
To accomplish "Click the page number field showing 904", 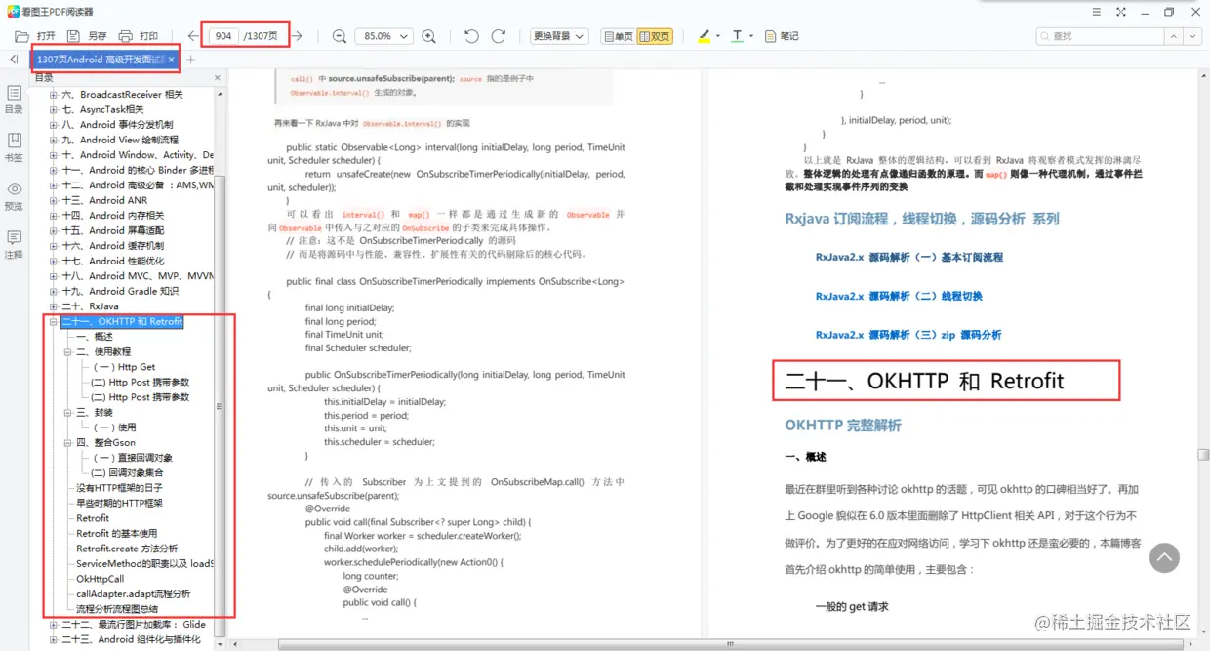I will tap(223, 36).
